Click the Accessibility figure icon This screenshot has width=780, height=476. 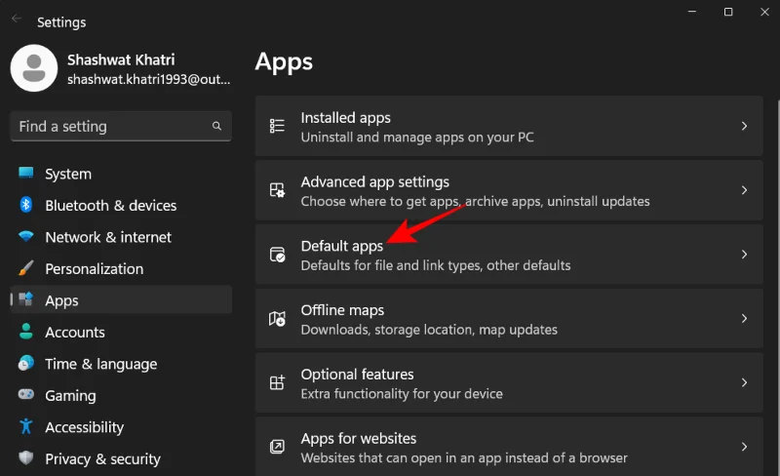(26, 426)
